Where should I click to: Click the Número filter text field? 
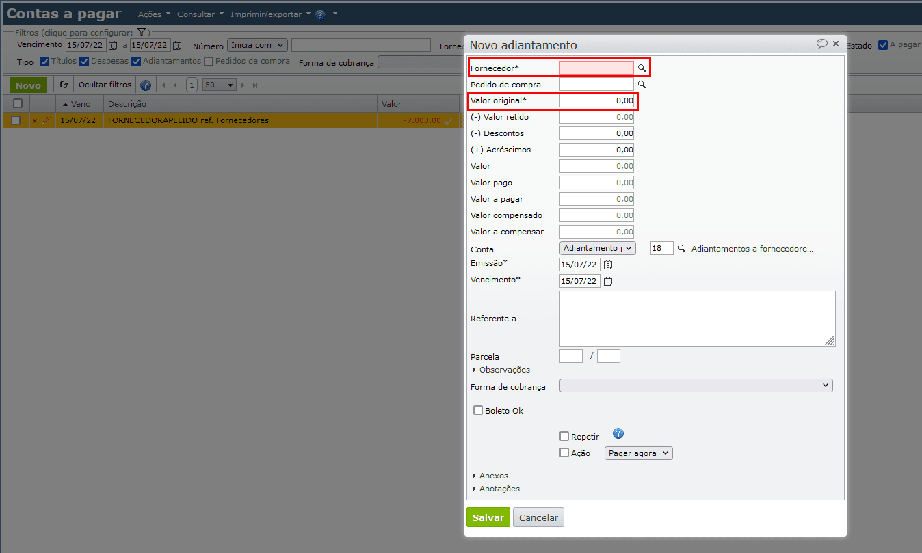point(360,45)
